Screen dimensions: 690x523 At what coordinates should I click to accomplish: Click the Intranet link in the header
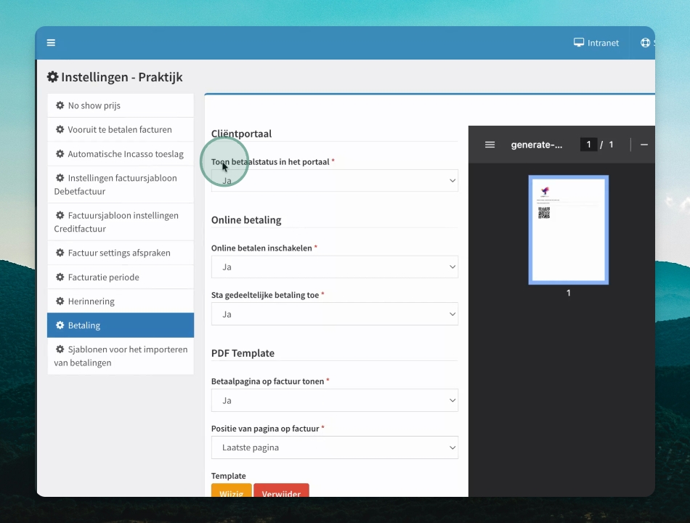click(x=596, y=43)
